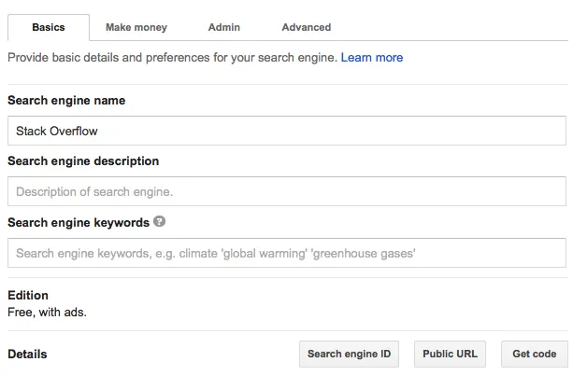Screen dimensions: 573x376
Task: Click the Edition heading
Action: click(28, 296)
